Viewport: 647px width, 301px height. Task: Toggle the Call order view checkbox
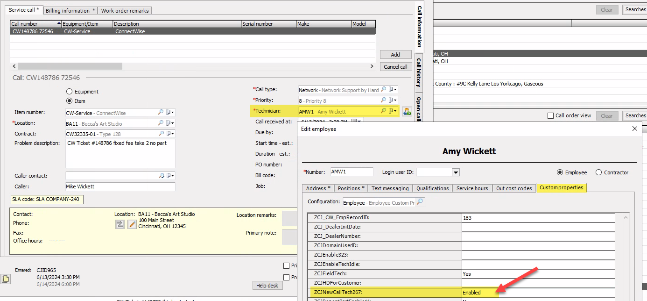(550, 115)
